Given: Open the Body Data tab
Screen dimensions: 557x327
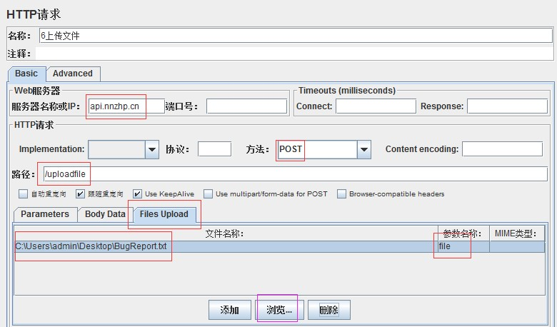Looking at the screenshot, I should coord(105,214).
